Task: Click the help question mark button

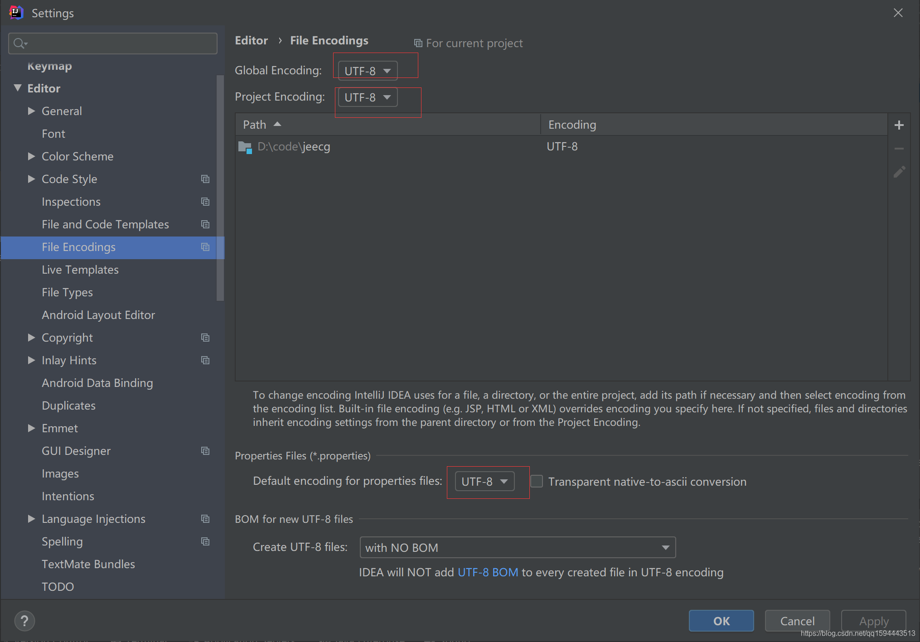Action: point(24,621)
